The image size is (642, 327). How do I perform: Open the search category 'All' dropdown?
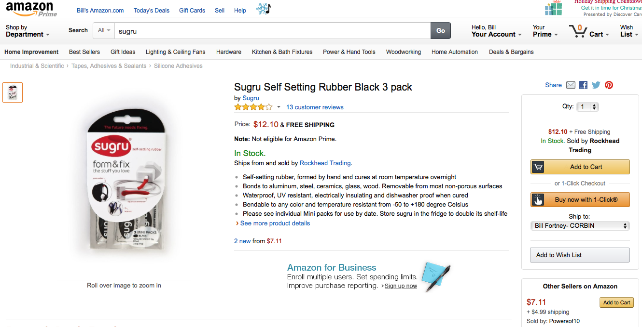tap(104, 30)
